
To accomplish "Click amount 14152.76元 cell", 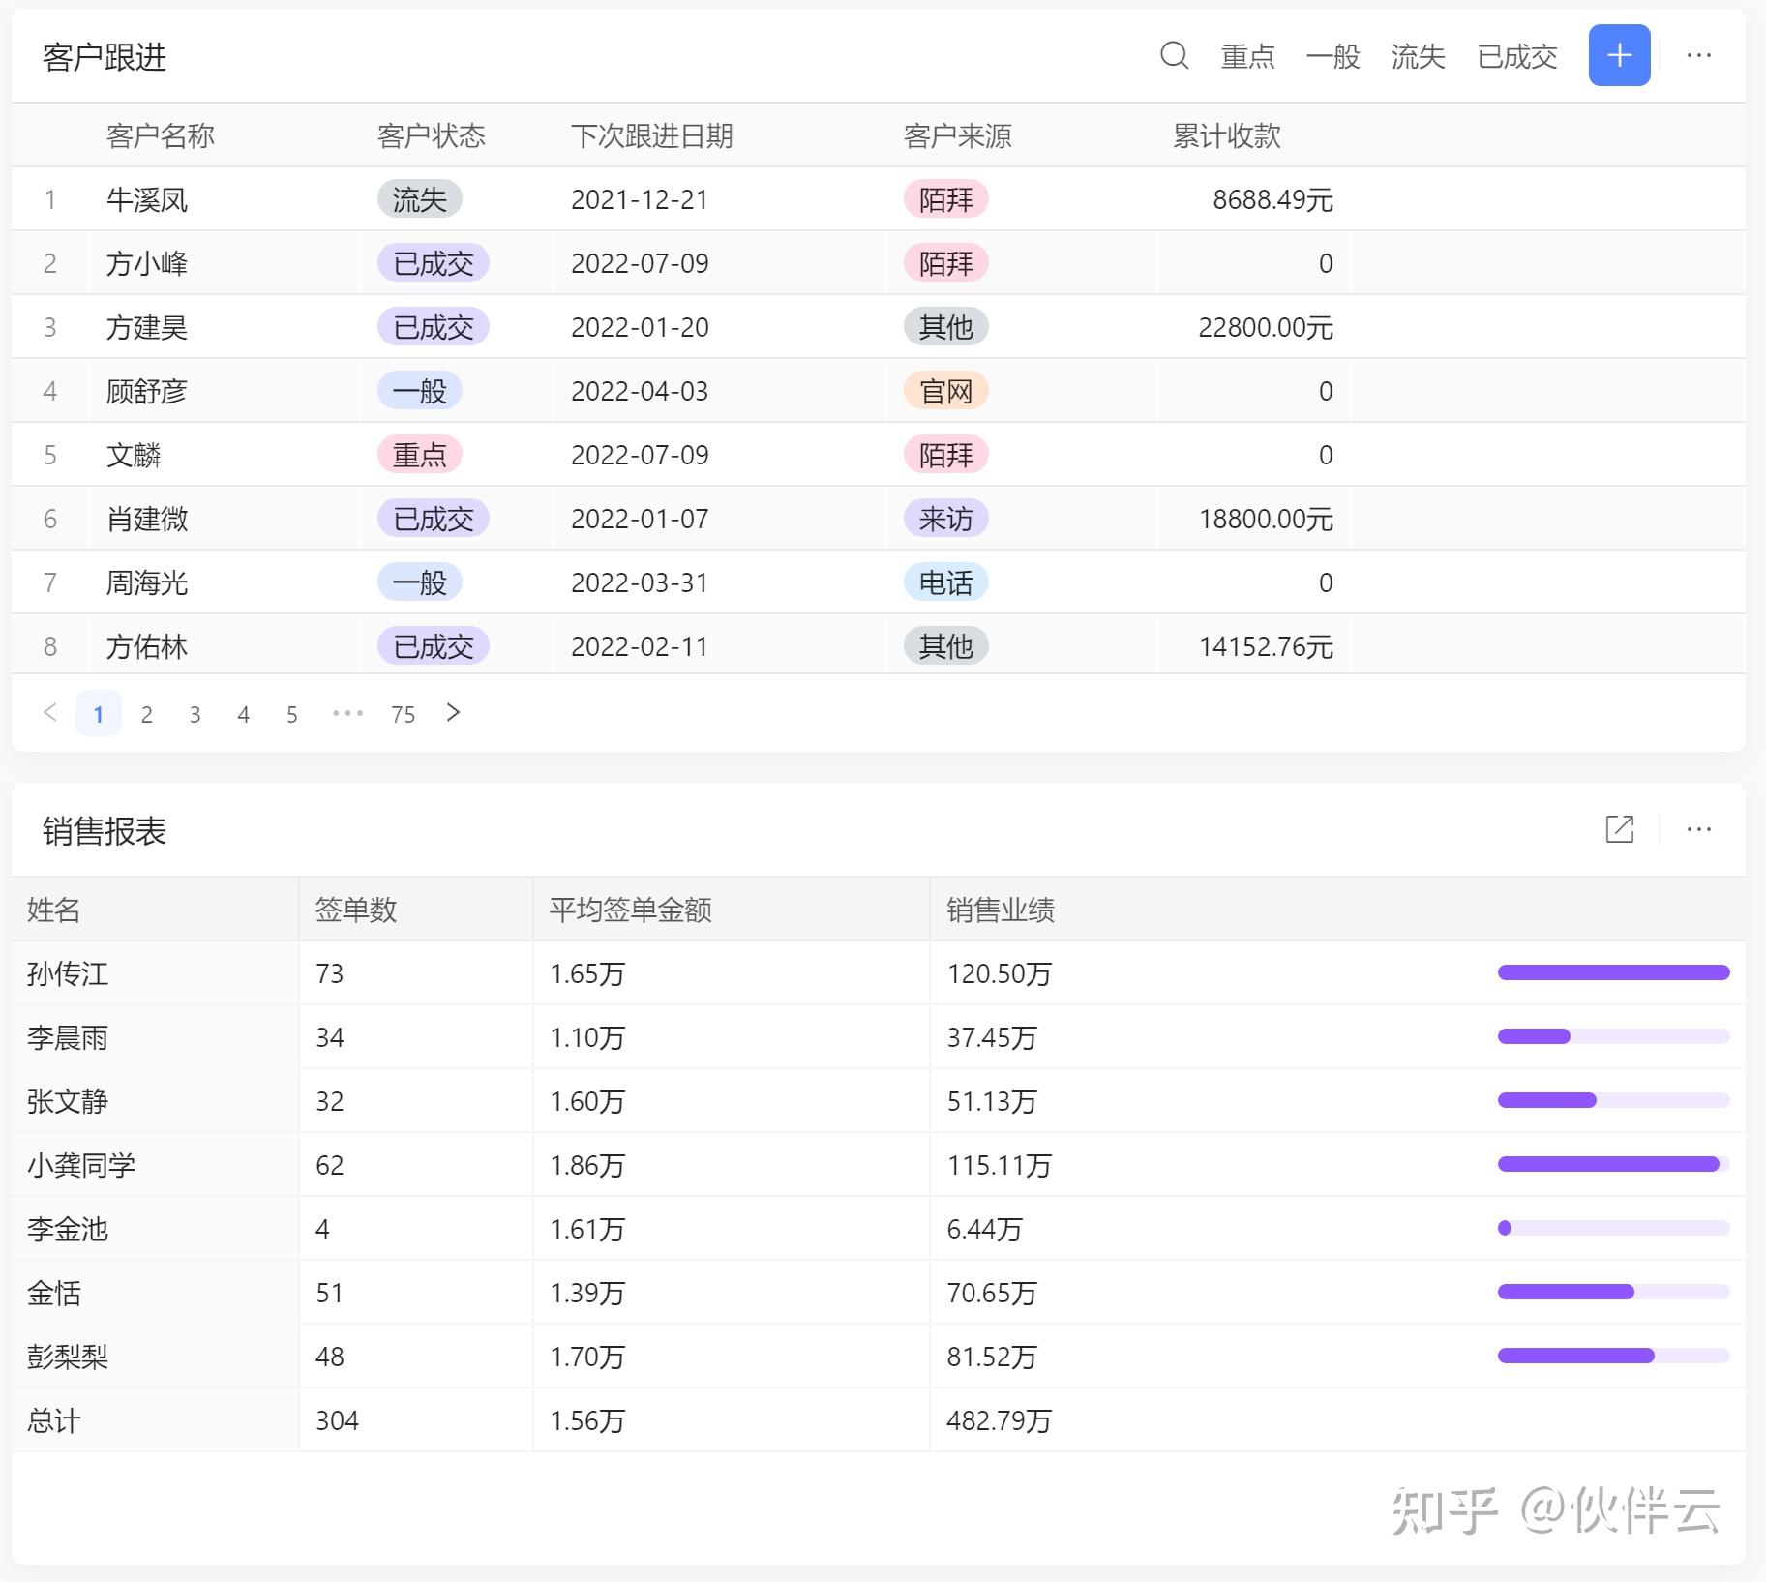I will [x=1266, y=646].
